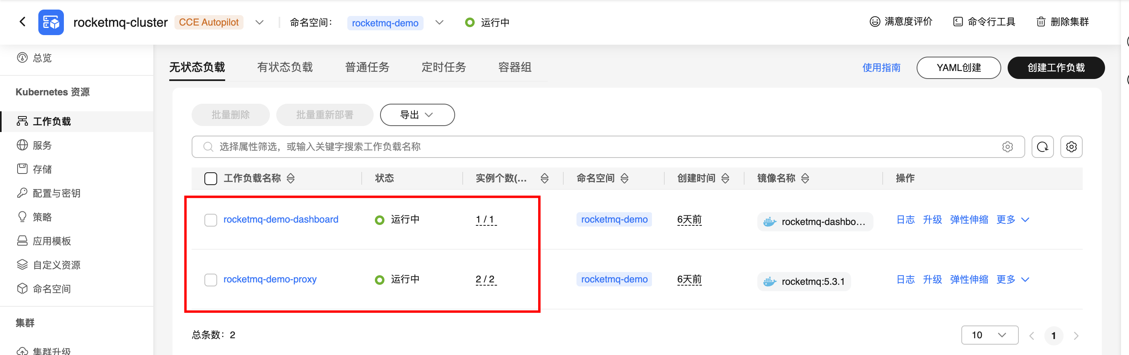The image size is (1129, 355).
Task: Click the back arrow icon
Action: point(23,22)
